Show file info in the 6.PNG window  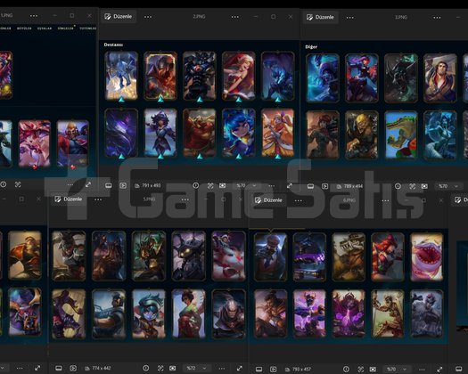tap(346, 370)
